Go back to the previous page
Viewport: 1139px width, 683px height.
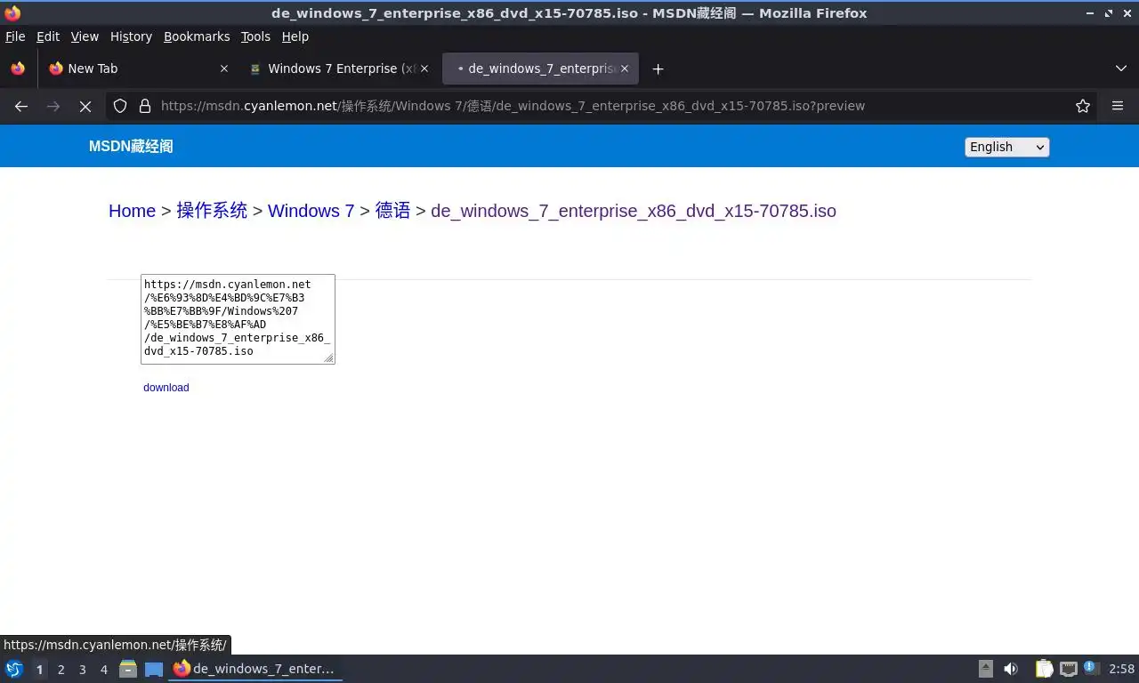[21, 106]
